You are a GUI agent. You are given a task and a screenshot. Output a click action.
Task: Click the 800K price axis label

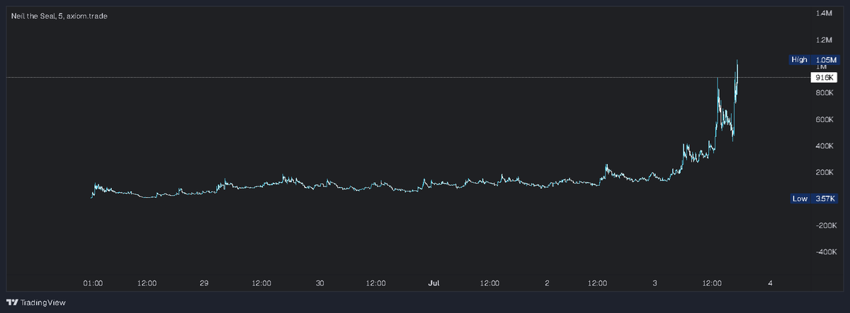(824, 93)
